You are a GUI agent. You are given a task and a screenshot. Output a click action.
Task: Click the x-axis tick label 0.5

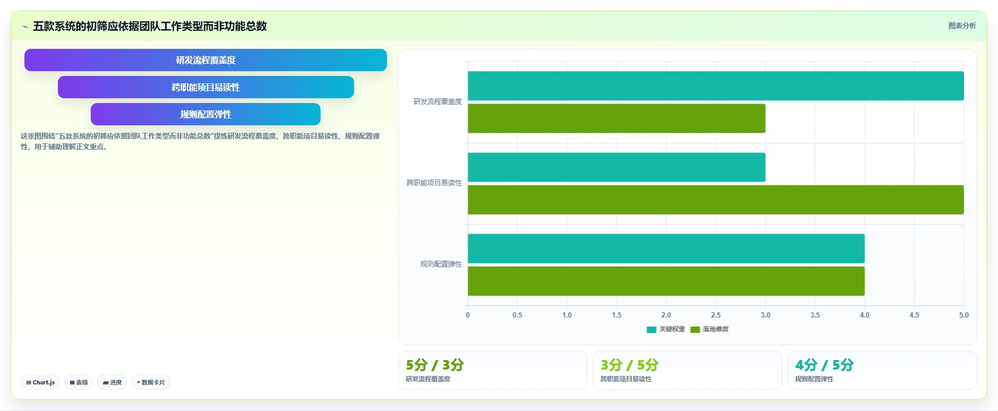pyautogui.click(x=517, y=315)
